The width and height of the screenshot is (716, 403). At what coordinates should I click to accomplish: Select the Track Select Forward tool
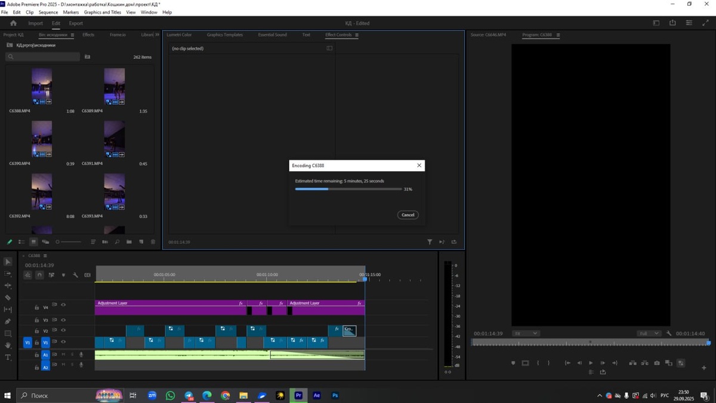[x=8, y=274]
